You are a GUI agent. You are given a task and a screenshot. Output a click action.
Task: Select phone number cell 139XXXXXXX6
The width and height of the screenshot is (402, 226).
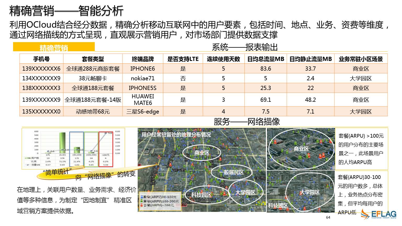coord(41,69)
